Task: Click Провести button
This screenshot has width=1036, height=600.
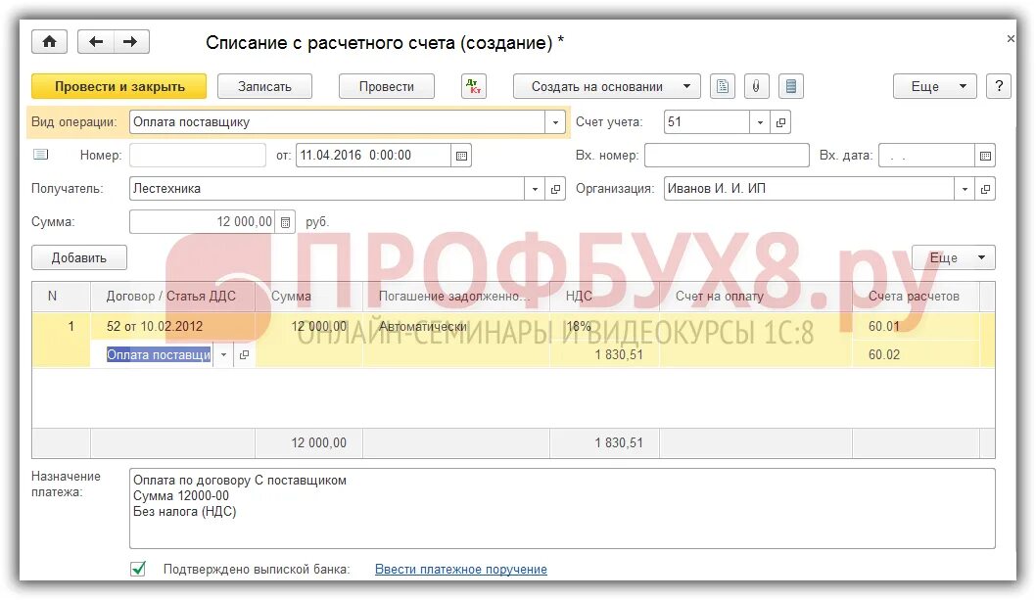Action: point(387,86)
